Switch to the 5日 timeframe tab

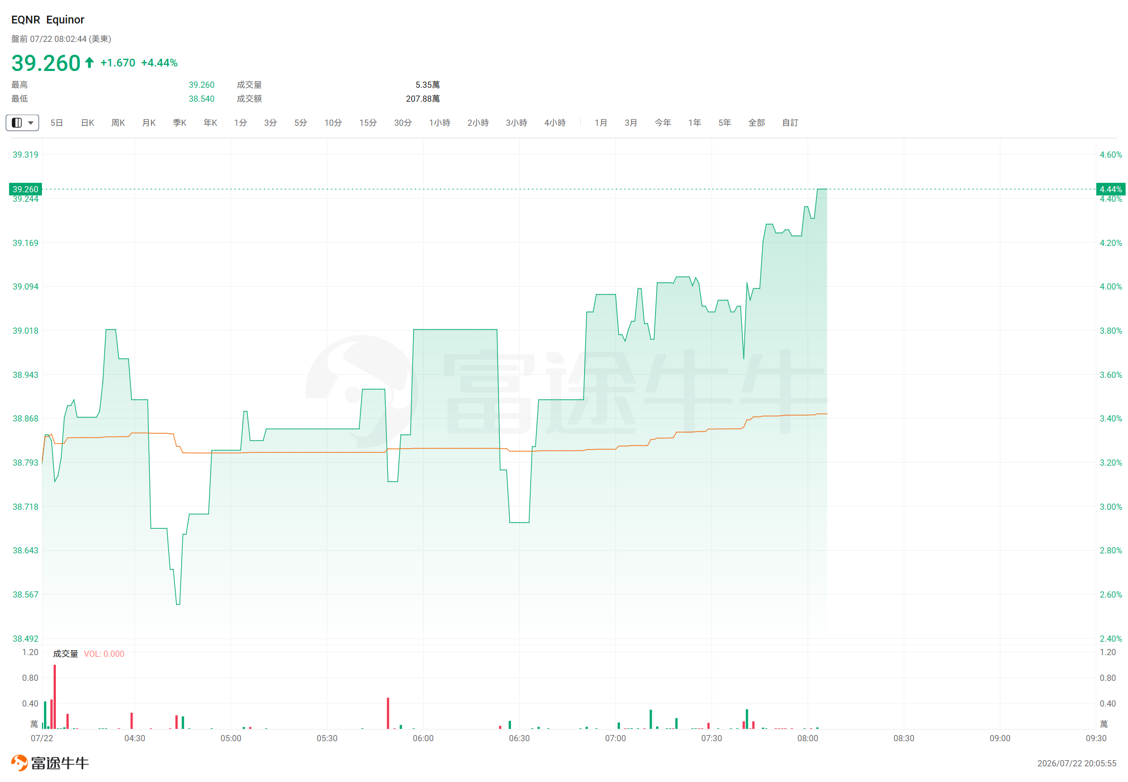coord(56,122)
